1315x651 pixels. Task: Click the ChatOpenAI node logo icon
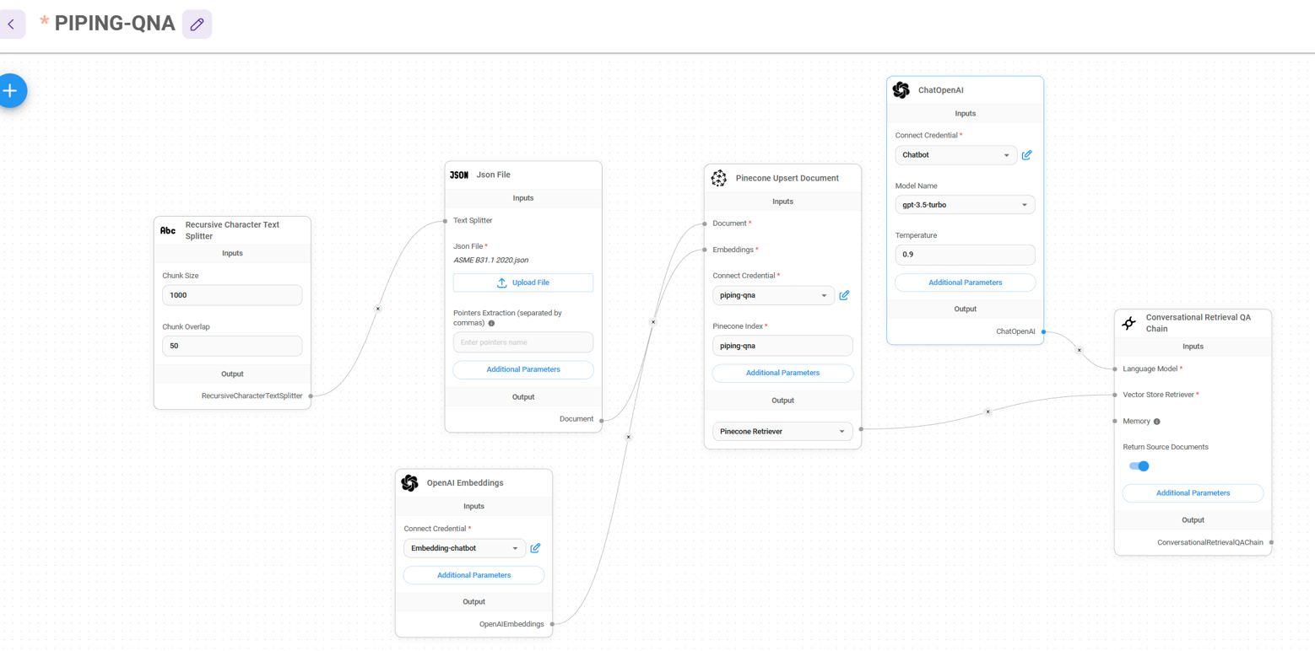pyautogui.click(x=901, y=90)
